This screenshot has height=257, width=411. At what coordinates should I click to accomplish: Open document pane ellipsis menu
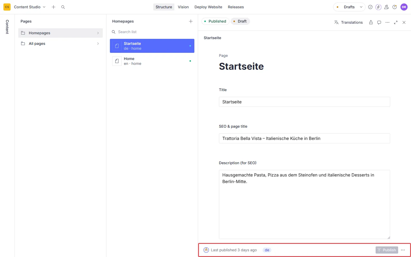pyautogui.click(x=387, y=22)
